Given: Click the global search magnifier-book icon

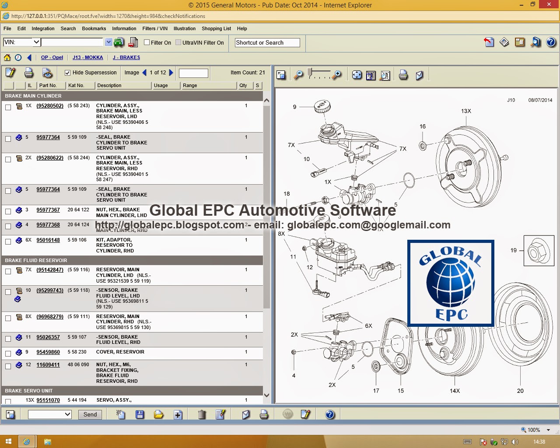Looking at the screenshot, I should pyautogui.click(x=535, y=42).
